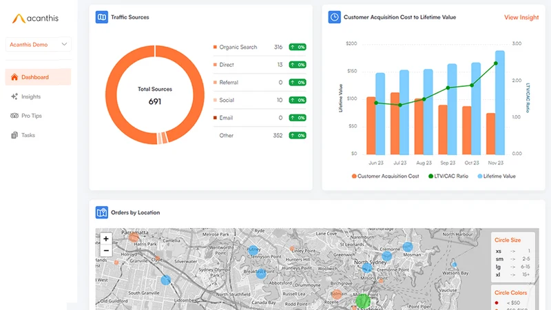Viewport: 551px width, 310px height.
Task: Go to the Dashboard menu item
Action: tap(38, 77)
